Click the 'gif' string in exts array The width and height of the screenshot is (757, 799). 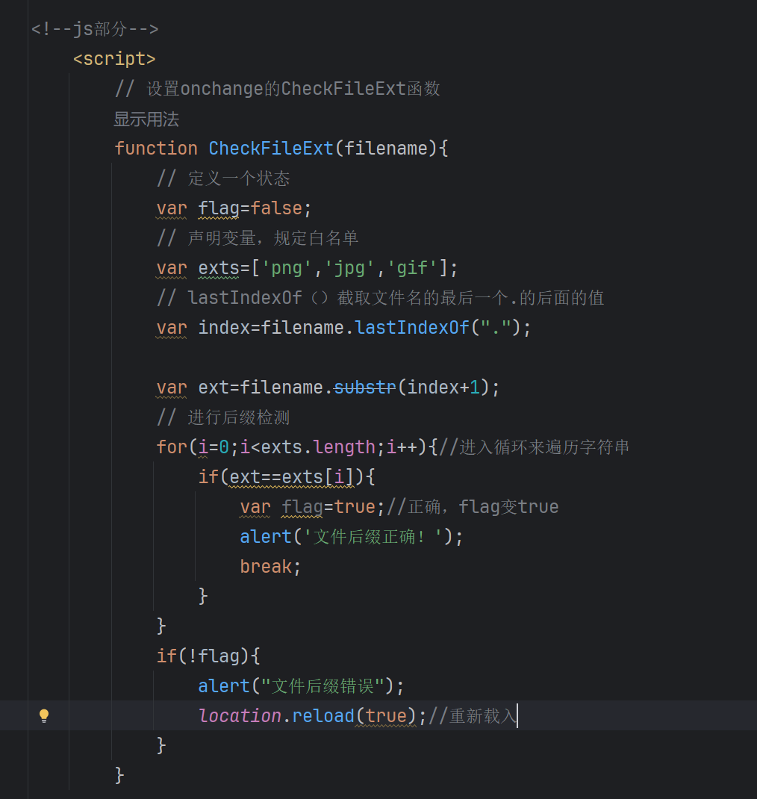[411, 268]
